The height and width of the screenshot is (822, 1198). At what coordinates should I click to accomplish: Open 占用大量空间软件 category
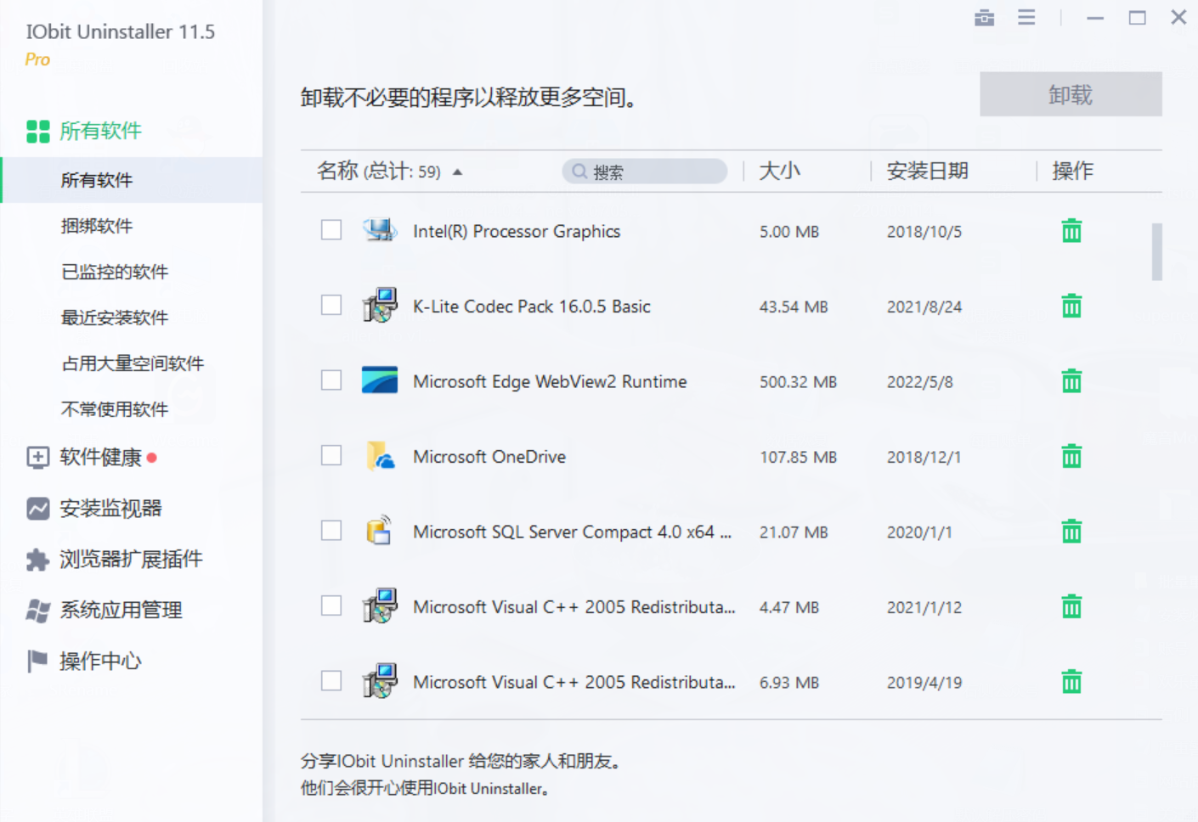tap(132, 363)
